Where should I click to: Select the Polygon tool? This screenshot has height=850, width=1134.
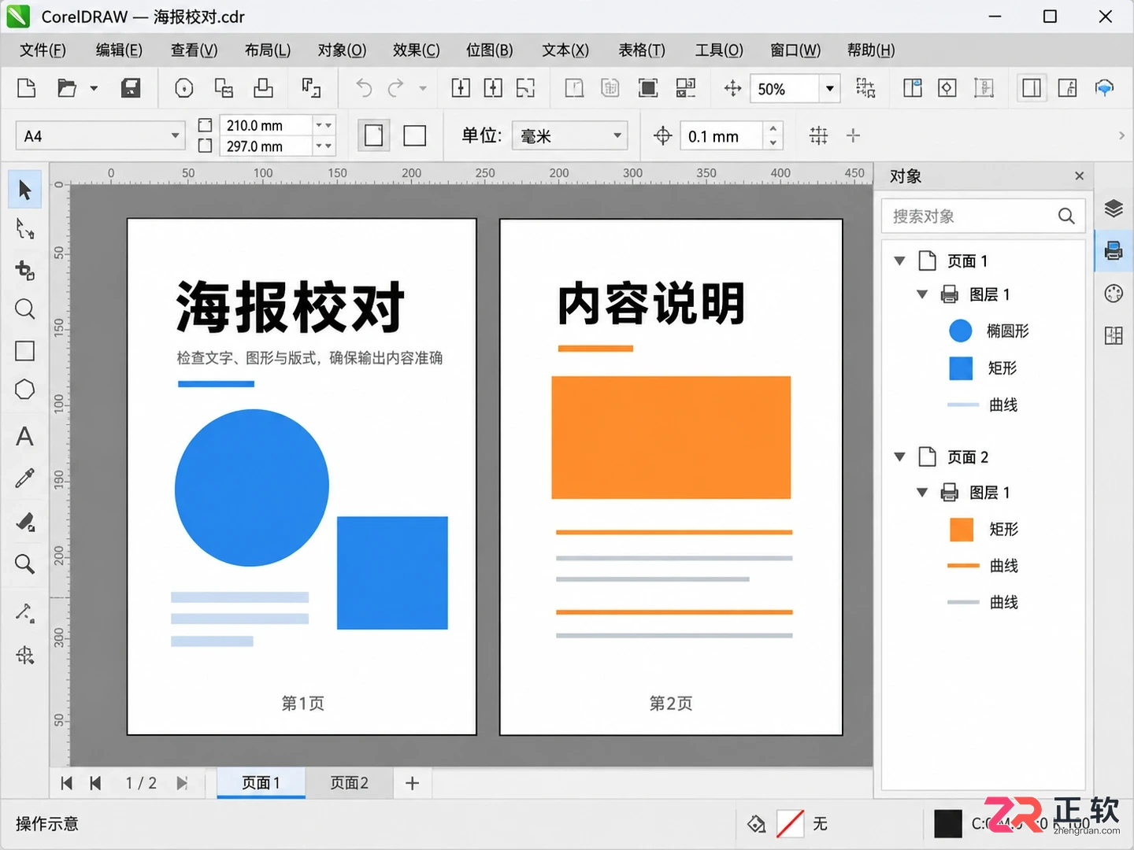(25, 390)
